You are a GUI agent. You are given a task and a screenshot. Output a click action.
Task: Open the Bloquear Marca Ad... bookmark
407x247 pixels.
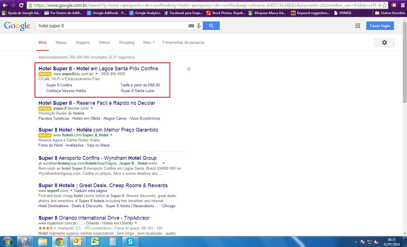(x=267, y=13)
